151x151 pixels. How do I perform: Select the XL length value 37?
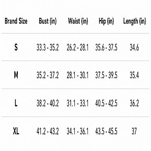tap(134, 131)
